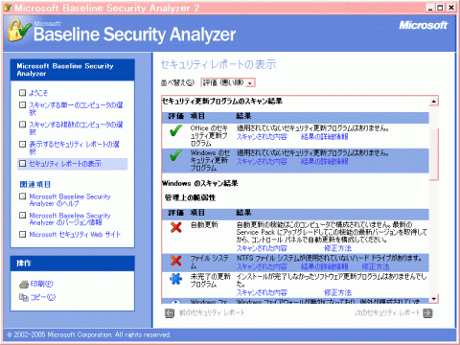Click the 結果 column header in vulnerabilities table
Viewport: 460px width, 345px height.
243,213
